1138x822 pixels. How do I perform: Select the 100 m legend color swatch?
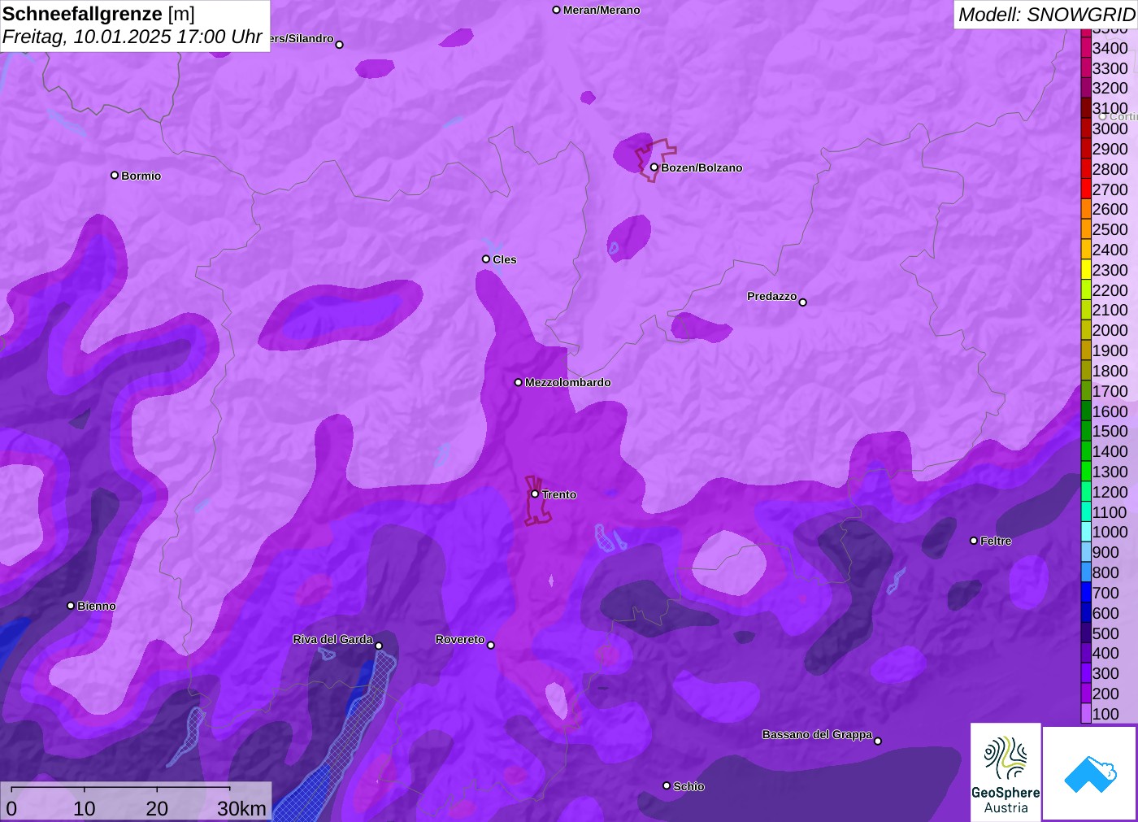(1086, 714)
